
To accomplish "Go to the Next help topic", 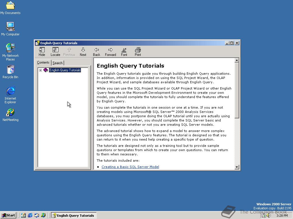I will [83, 52].
